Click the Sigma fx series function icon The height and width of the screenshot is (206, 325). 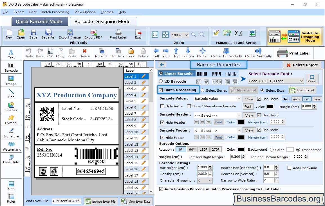tap(238, 33)
